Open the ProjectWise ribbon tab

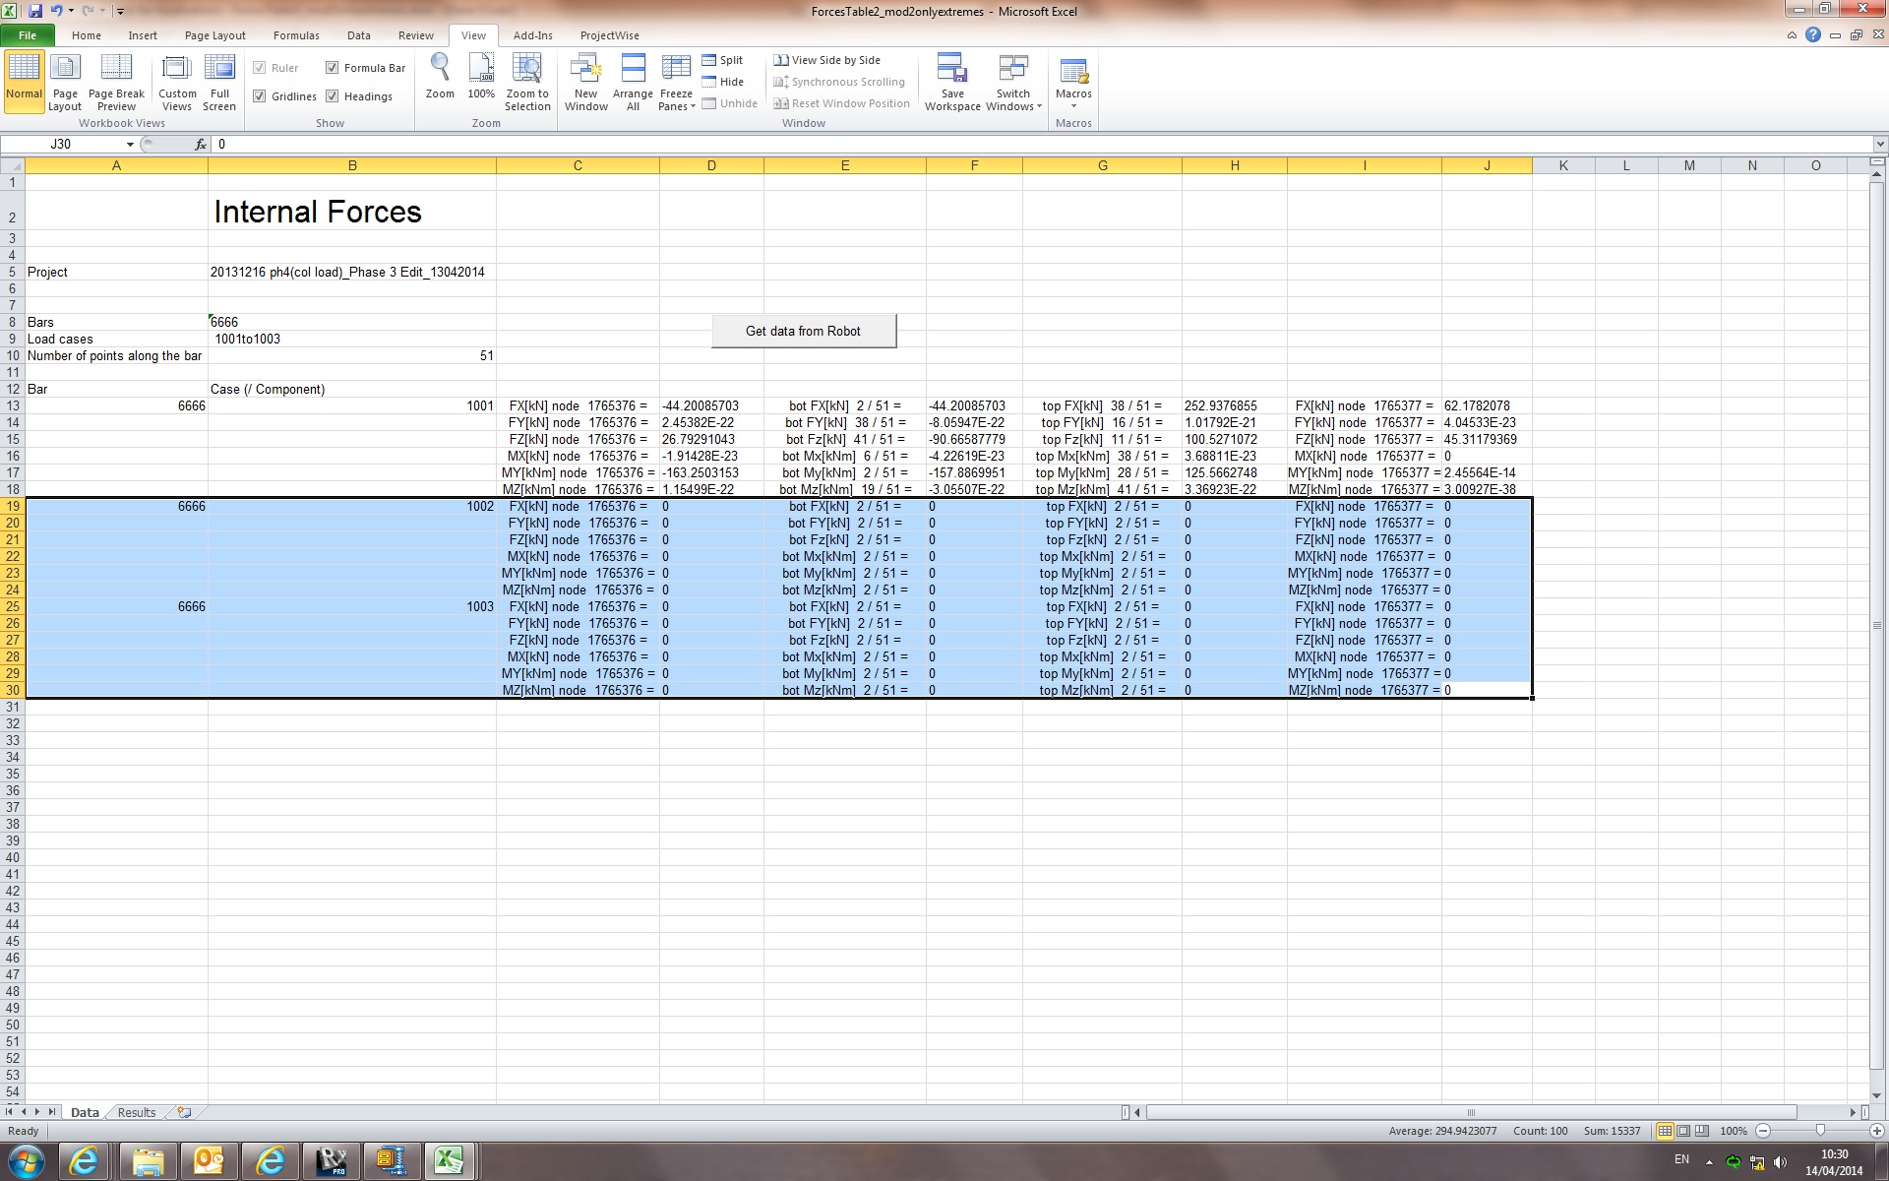609,35
